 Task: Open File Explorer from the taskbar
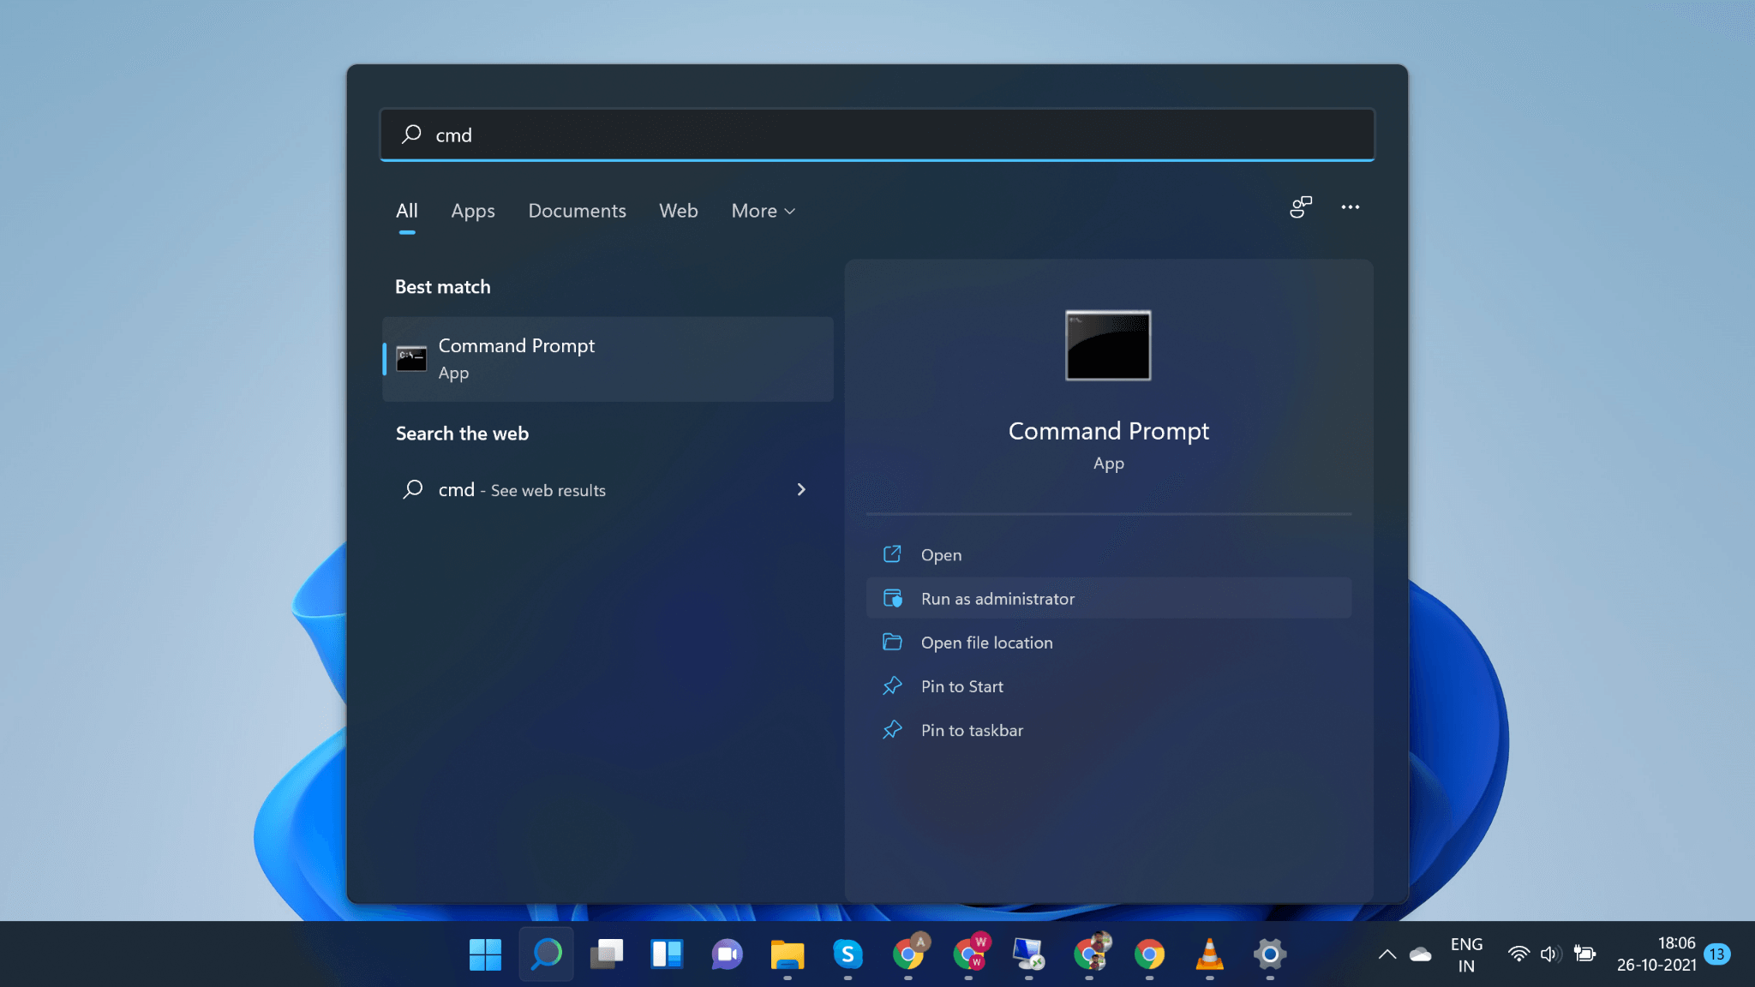(788, 954)
